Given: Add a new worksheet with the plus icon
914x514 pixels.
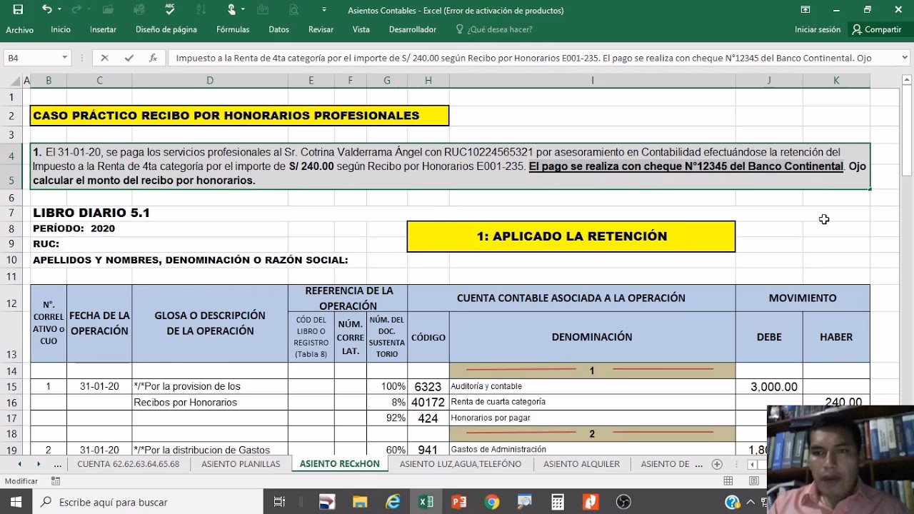Looking at the screenshot, I should tap(717, 464).
